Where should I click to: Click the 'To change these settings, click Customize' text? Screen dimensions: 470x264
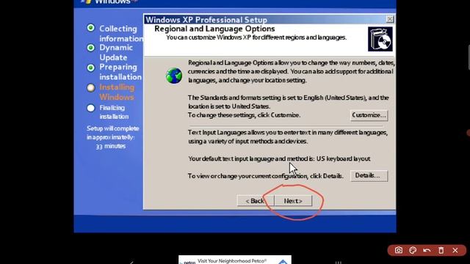pos(244,115)
